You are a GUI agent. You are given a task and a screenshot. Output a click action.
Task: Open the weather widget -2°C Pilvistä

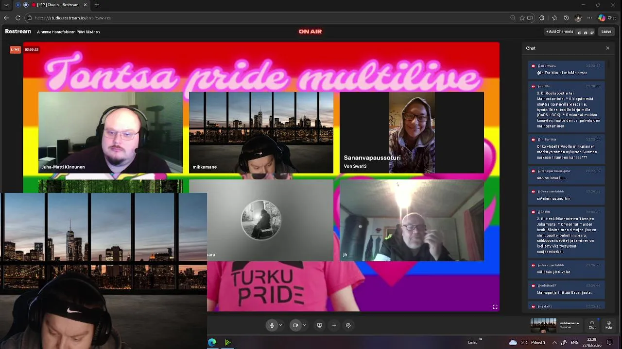527,342
